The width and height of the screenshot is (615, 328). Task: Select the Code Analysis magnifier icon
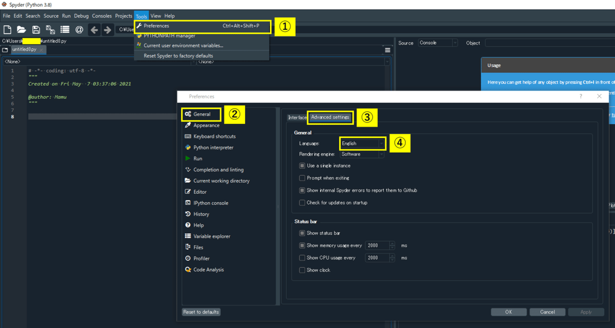(188, 270)
